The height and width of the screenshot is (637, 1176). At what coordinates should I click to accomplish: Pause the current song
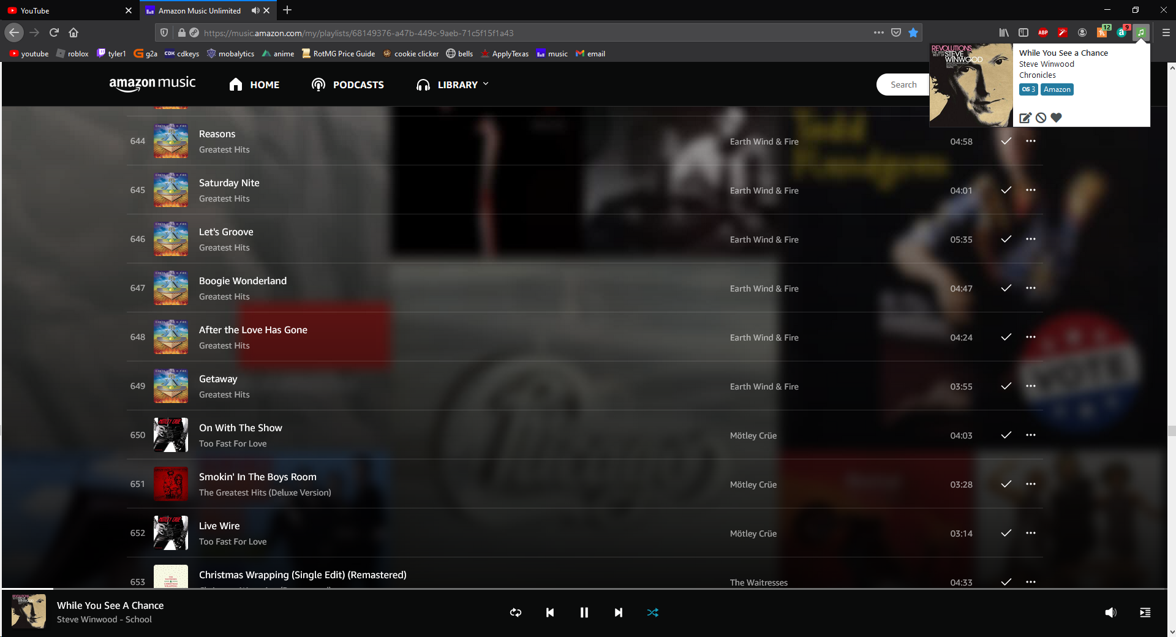tap(584, 612)
